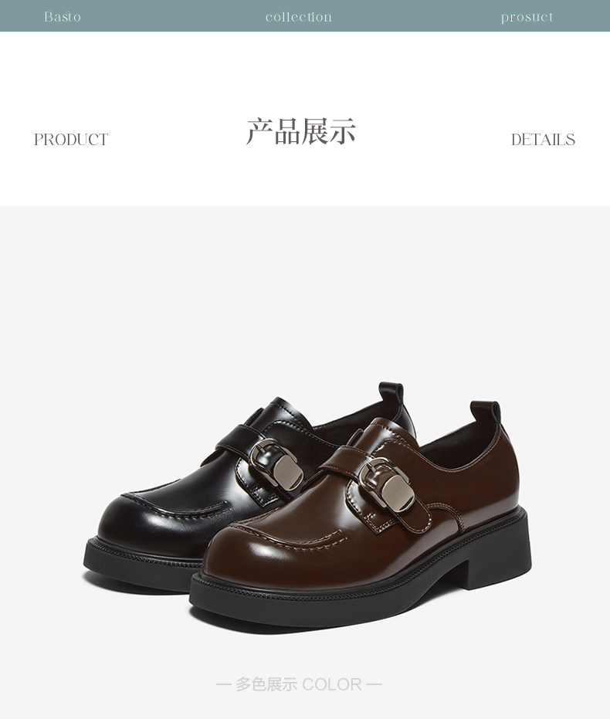Viewport: 610px width, 719px height.
Task: Click the Basto brand text in header
Action: [x=63, y=17]
